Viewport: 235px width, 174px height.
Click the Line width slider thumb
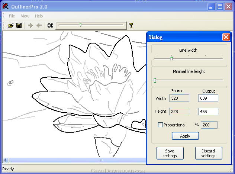pos(172,58)
